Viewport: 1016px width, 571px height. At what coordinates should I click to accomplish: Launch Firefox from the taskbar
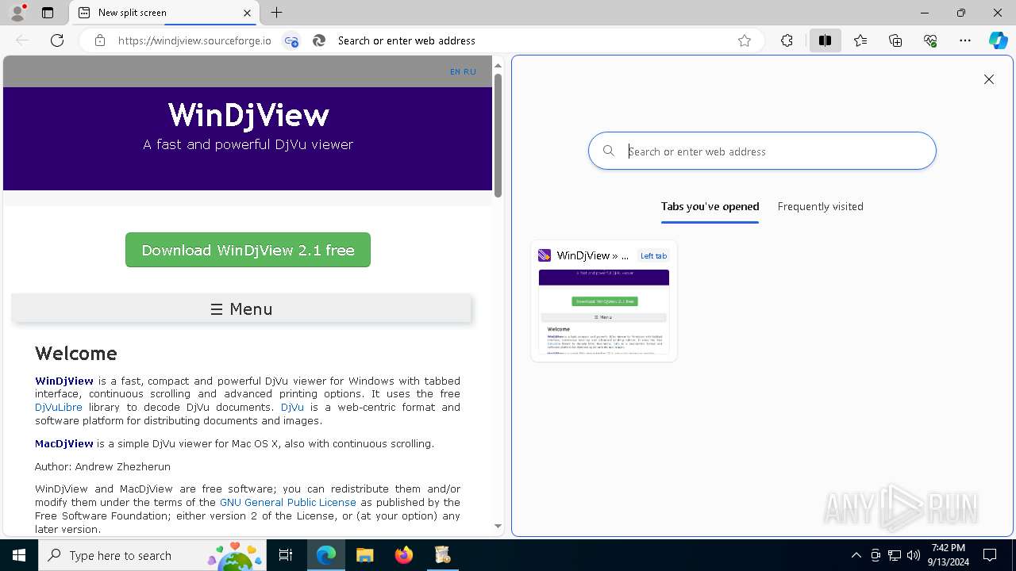404,555
